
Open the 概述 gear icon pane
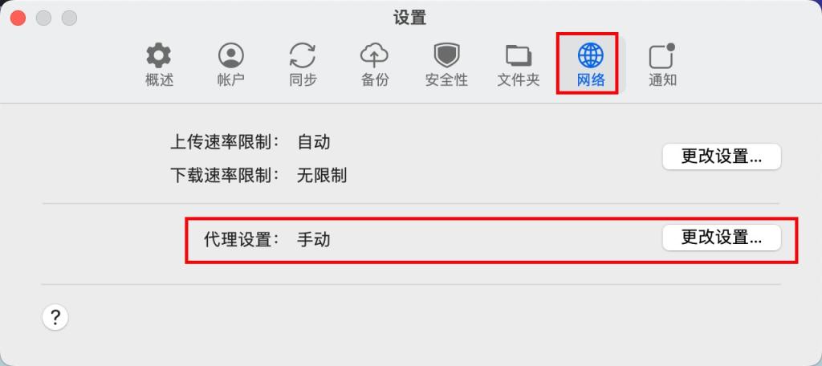point(159,55)
